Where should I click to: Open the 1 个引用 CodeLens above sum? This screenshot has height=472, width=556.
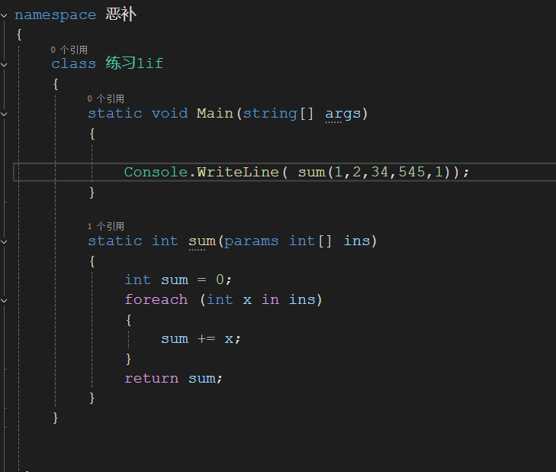click(x=106, y=226)
